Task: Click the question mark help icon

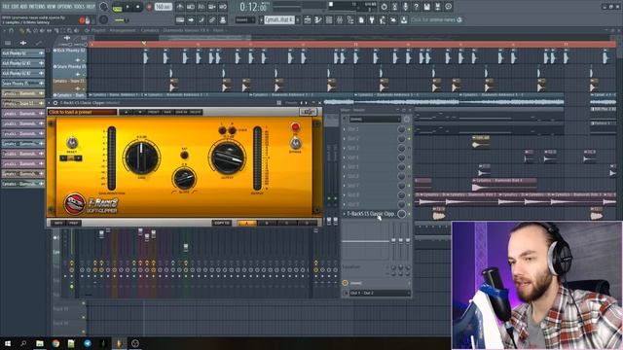Action: pos(416,7)
